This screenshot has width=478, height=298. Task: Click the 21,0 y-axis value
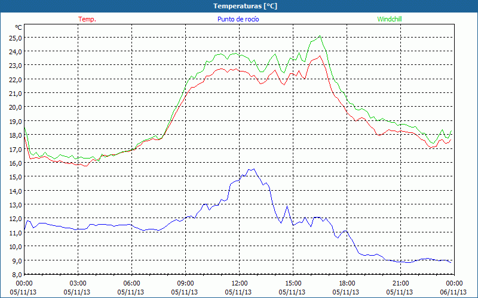tap(16, 94)
